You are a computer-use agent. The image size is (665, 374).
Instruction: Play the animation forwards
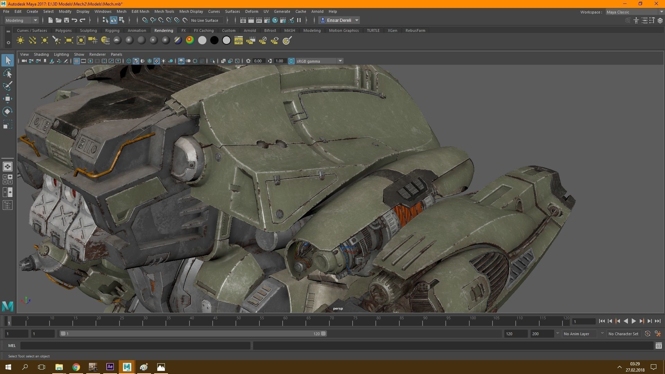pyautogui.click(x=633, y=321)
